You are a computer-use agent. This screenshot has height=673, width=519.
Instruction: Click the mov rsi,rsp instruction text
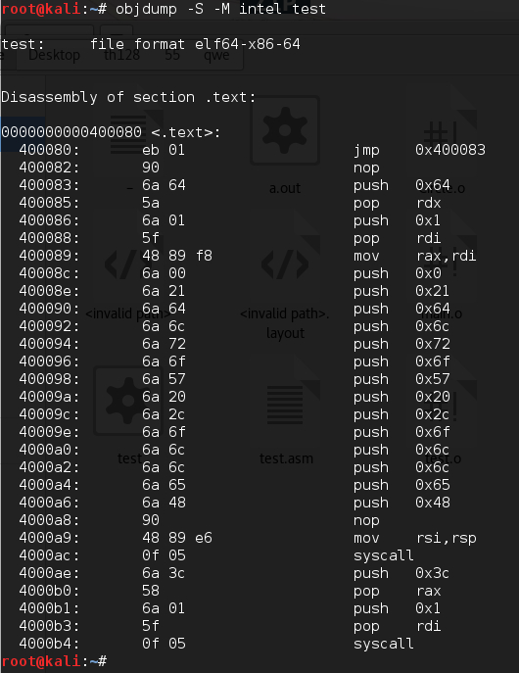click(415, 538)
